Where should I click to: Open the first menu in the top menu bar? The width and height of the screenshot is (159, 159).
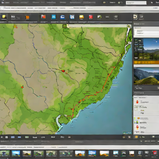[x=3, y=2]
